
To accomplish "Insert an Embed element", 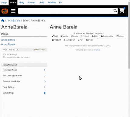I will tap(85, 36).
